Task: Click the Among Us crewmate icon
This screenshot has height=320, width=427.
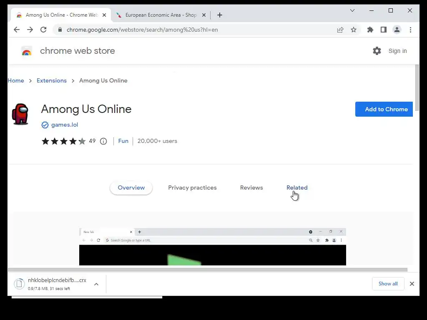Action: point(20,114)
